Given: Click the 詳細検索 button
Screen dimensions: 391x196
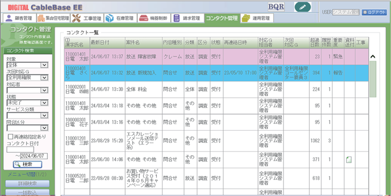Looking at the screenshot, I should tap(27, 184).
